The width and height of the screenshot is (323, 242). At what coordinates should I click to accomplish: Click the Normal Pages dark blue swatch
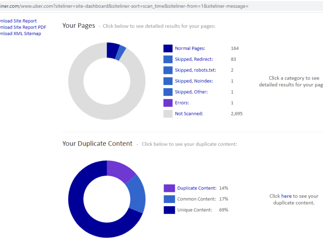168,48
